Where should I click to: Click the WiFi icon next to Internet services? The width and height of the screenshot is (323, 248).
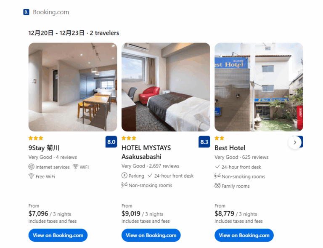[x=76, y=167]
